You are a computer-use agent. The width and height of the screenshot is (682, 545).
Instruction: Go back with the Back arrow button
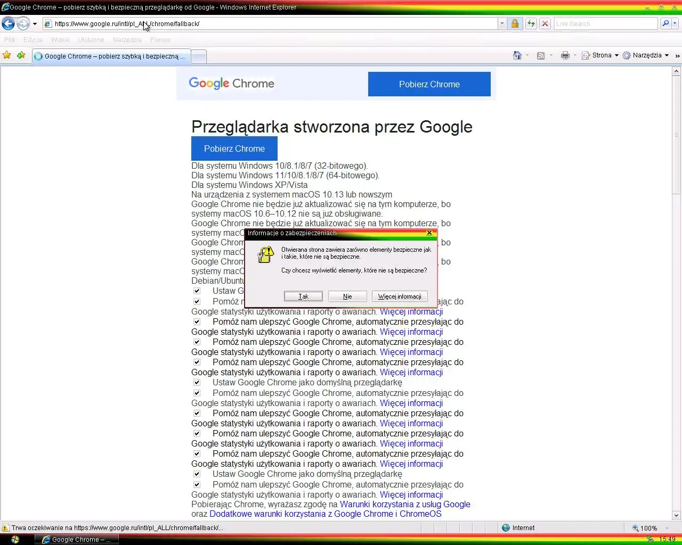pyautogui.click(x=9, y=23)
